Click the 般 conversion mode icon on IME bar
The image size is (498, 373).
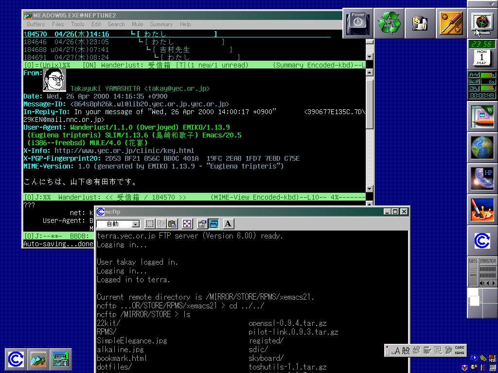[406, 351]
